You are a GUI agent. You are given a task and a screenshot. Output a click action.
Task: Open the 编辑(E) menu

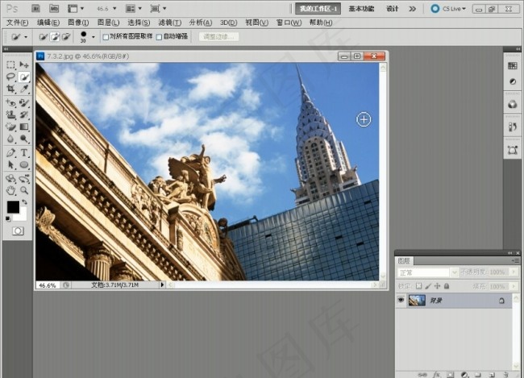[48, 23]
